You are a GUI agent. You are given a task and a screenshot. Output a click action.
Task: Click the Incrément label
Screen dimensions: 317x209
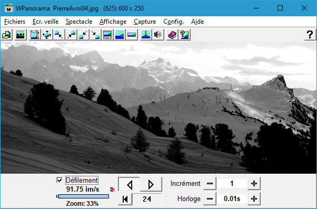(185, 184)
